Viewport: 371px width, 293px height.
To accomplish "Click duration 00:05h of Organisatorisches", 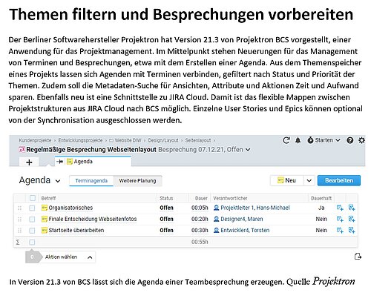I will pyautogui.click(x=200, y=208).
